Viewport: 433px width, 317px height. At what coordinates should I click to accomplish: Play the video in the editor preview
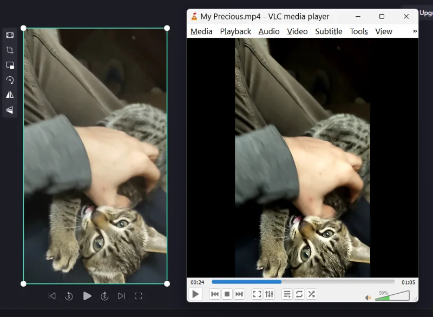[x=88, y=296]
